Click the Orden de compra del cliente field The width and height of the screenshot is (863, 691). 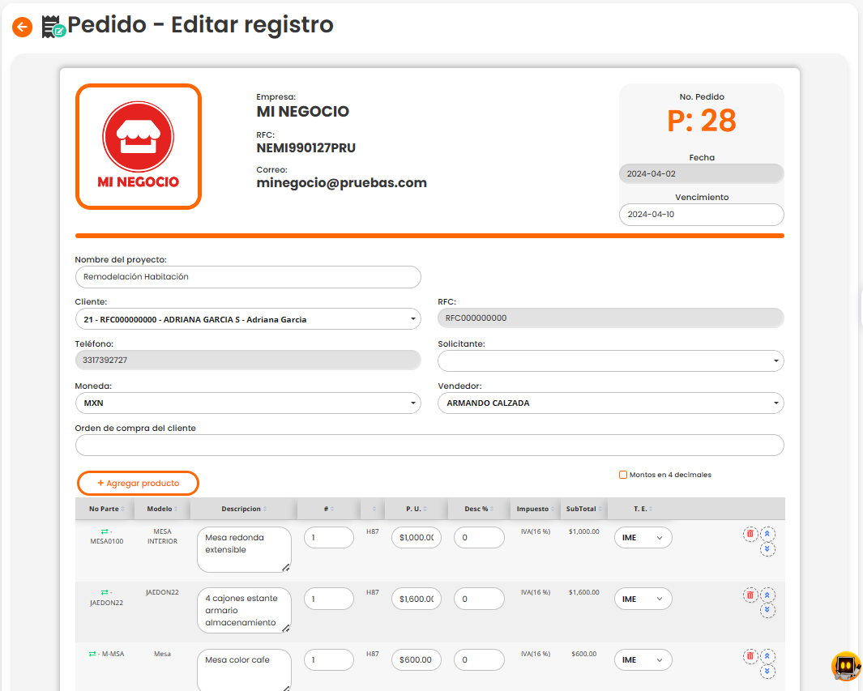coord(429,445)
